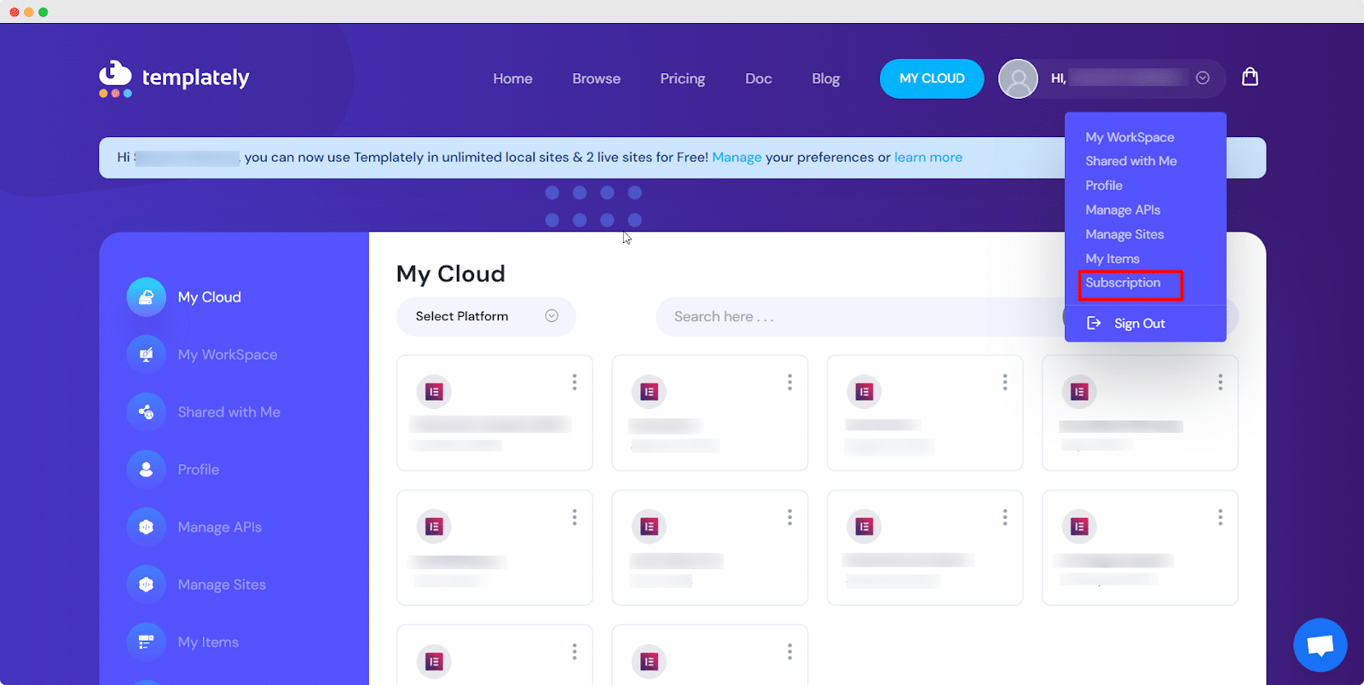The height and width of the screenshot is (685, 1364).
Task: Click the Sign Out arrow icon
Action: [x=1094, y=323]
